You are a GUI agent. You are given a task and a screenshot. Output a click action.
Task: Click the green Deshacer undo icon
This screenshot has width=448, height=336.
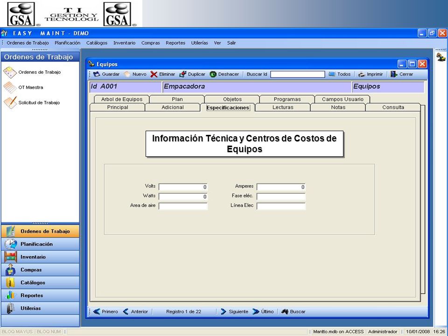coord(213,74)
